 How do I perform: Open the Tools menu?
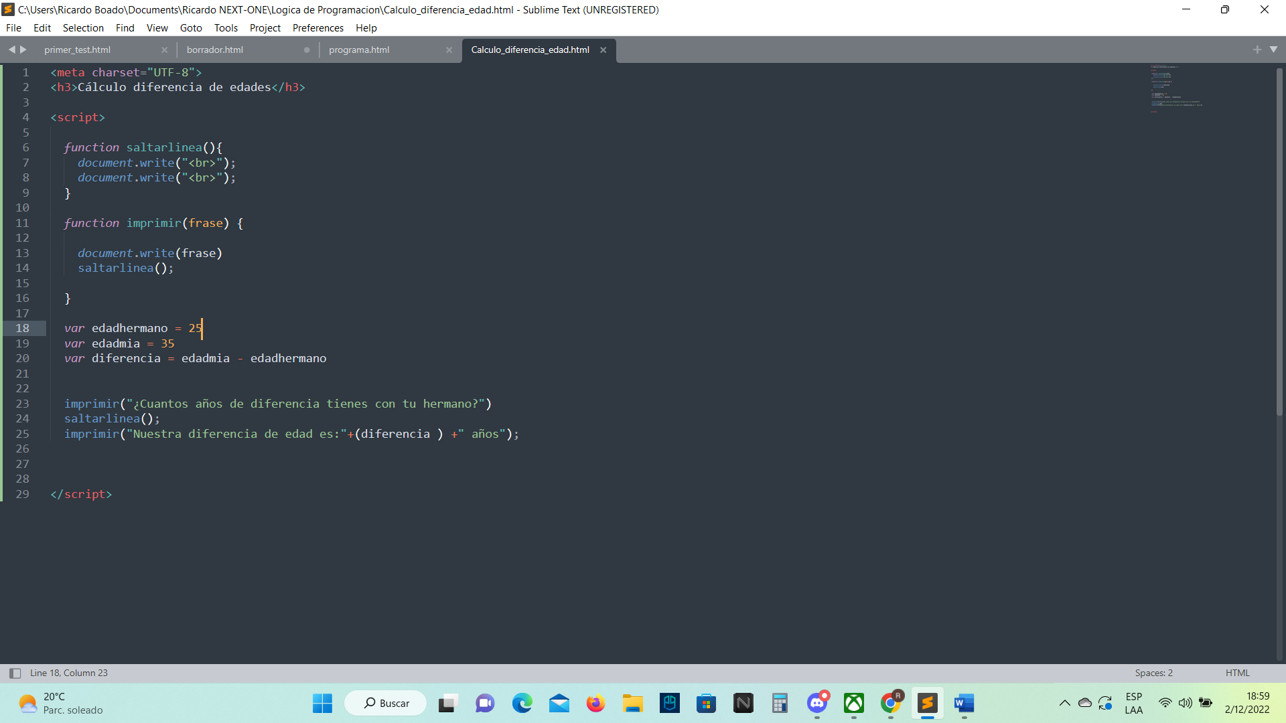coord(226,28)
